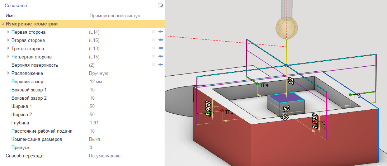Click the blue arrow for Верхняя поверхность
This screenshot has height=166, width=387.
160,65
